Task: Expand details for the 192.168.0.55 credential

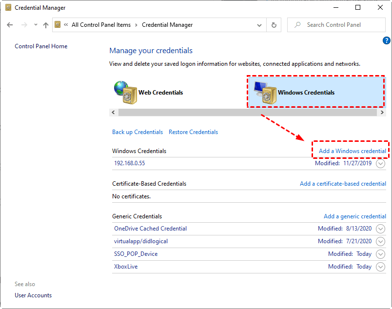Action: [381, 163]
